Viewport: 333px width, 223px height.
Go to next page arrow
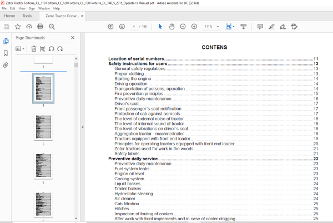(122, 27)
